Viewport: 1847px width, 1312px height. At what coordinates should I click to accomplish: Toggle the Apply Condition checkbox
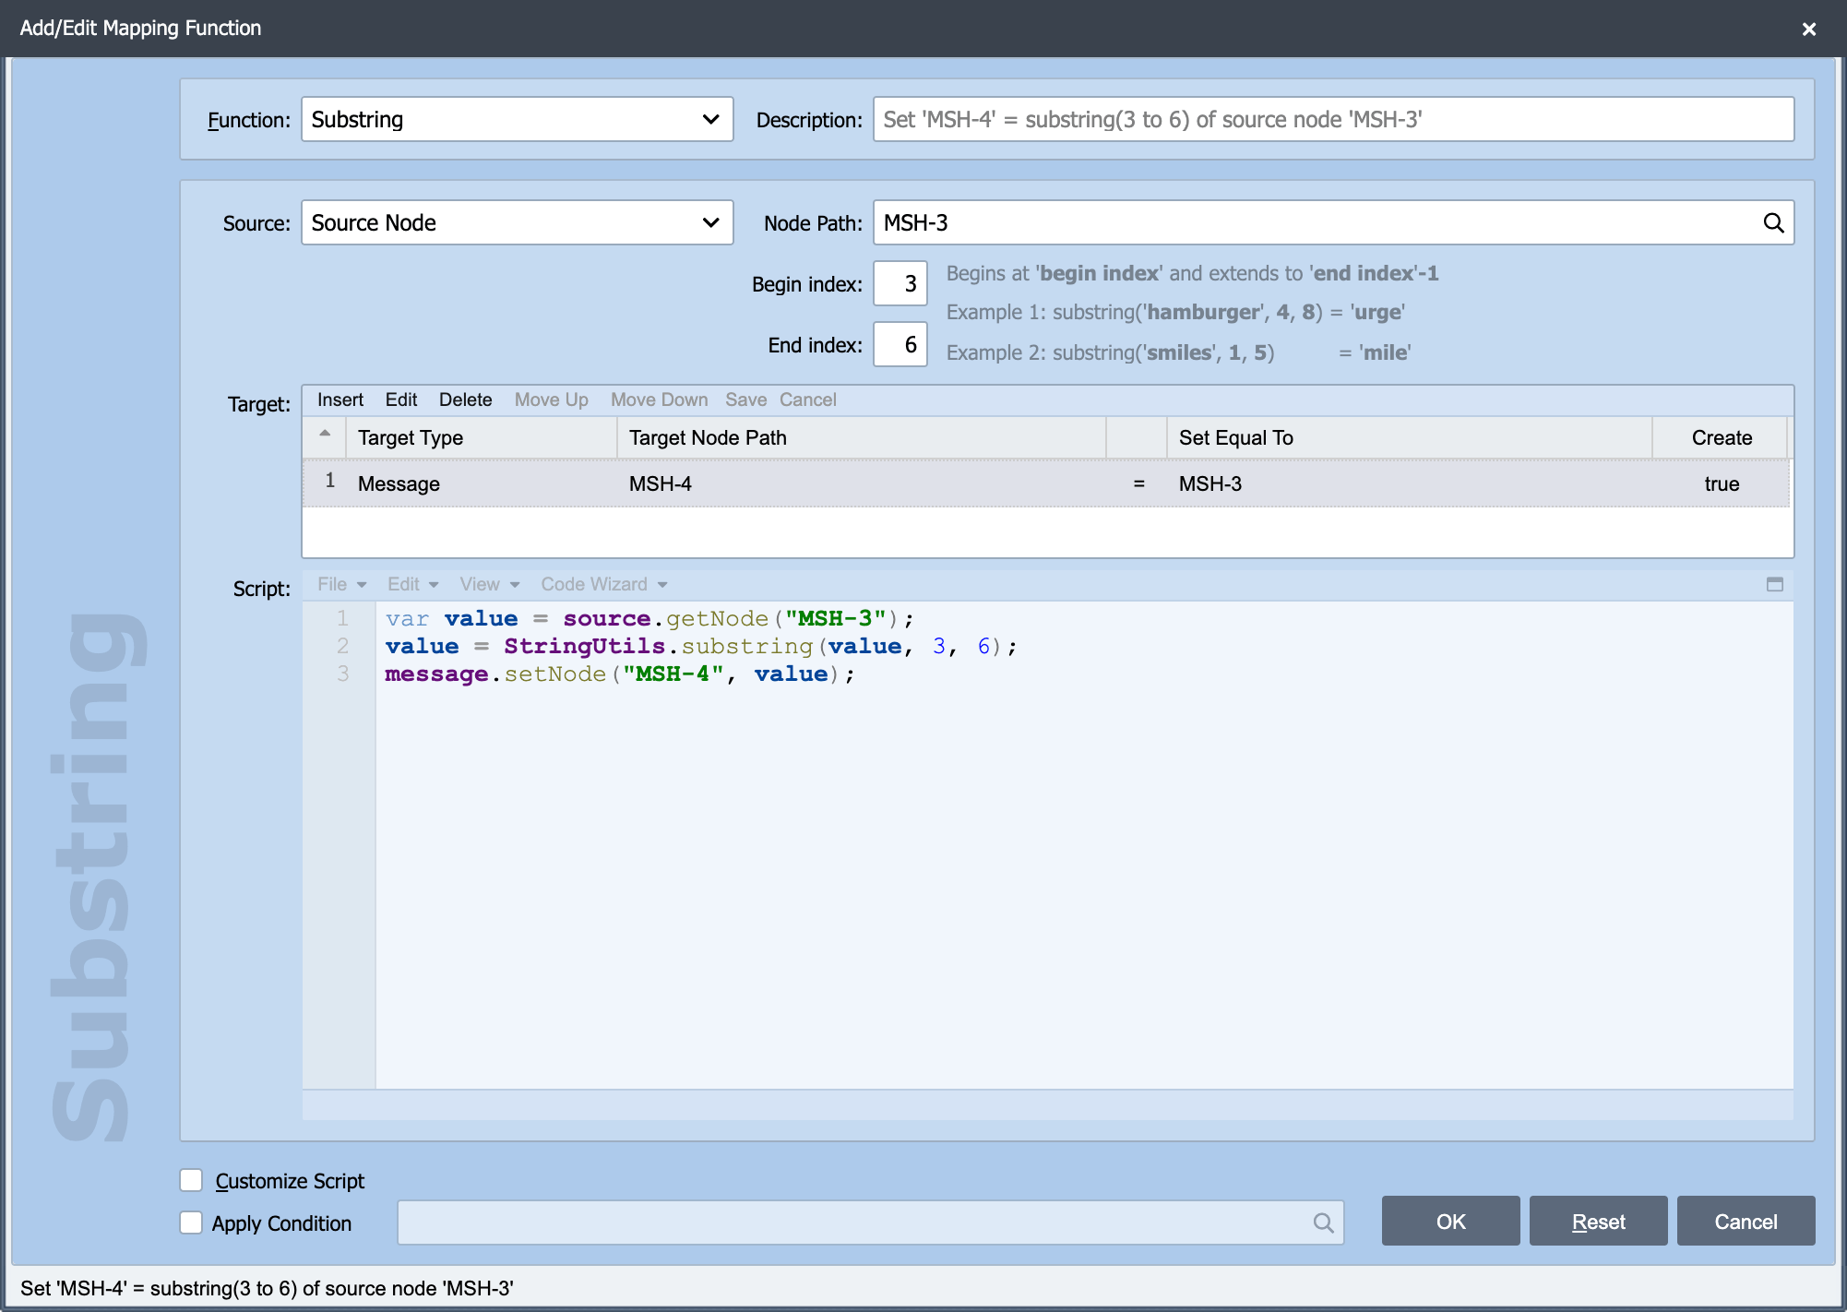(x=191, y=1223)
